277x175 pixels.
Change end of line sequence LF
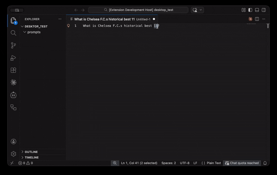click(x=195, y=163)
